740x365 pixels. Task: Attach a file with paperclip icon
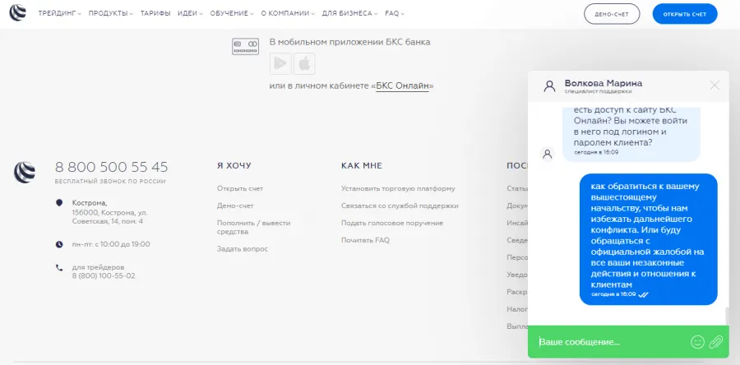[716, 341]
